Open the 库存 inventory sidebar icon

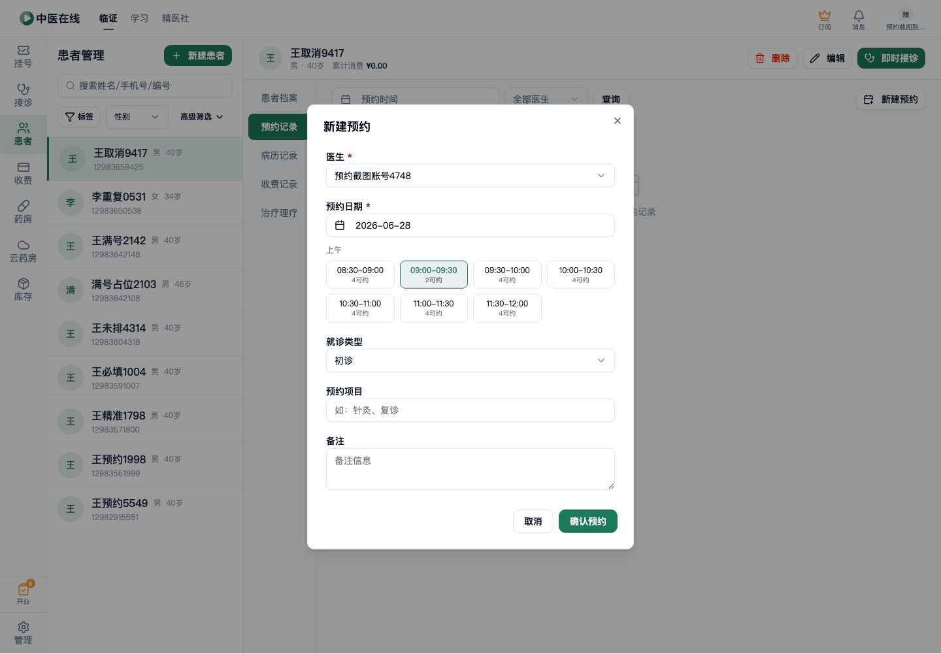pos(23,290)
